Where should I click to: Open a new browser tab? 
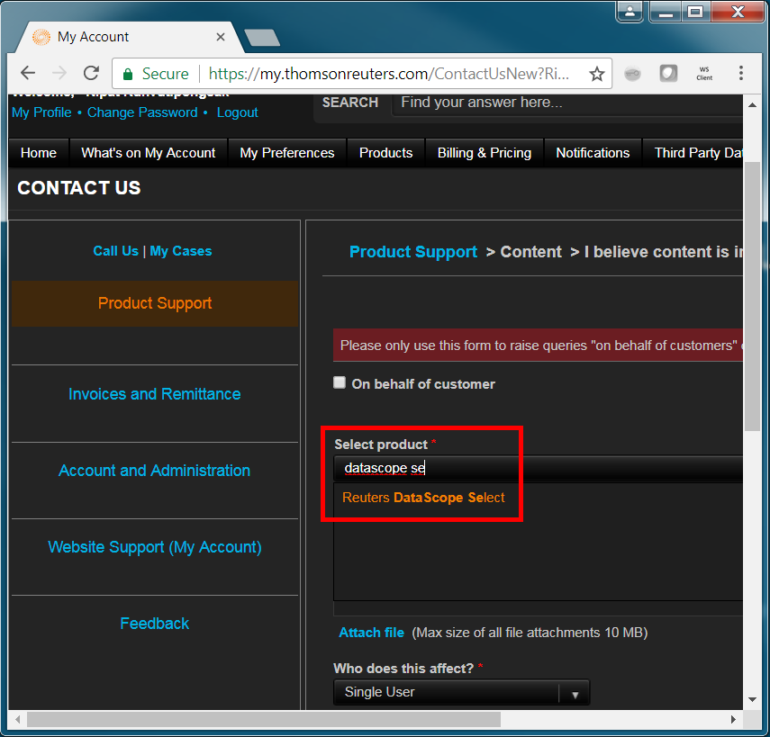tap(262, 37)
